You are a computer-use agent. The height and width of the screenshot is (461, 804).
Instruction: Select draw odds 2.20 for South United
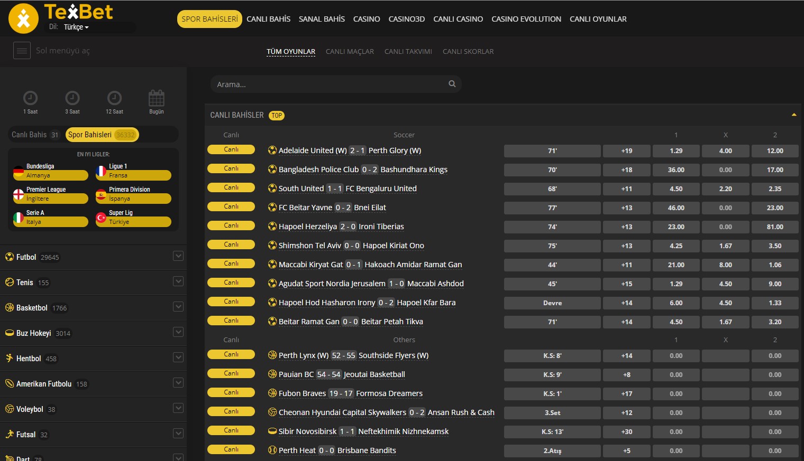click(x=726, y=189)
